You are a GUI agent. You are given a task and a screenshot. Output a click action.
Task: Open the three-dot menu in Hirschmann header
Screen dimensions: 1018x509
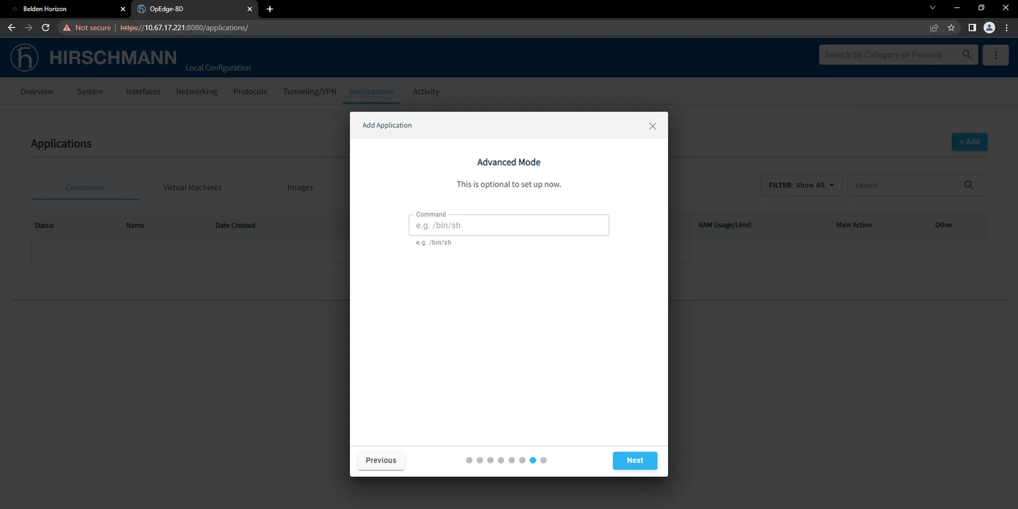[995, 55]
